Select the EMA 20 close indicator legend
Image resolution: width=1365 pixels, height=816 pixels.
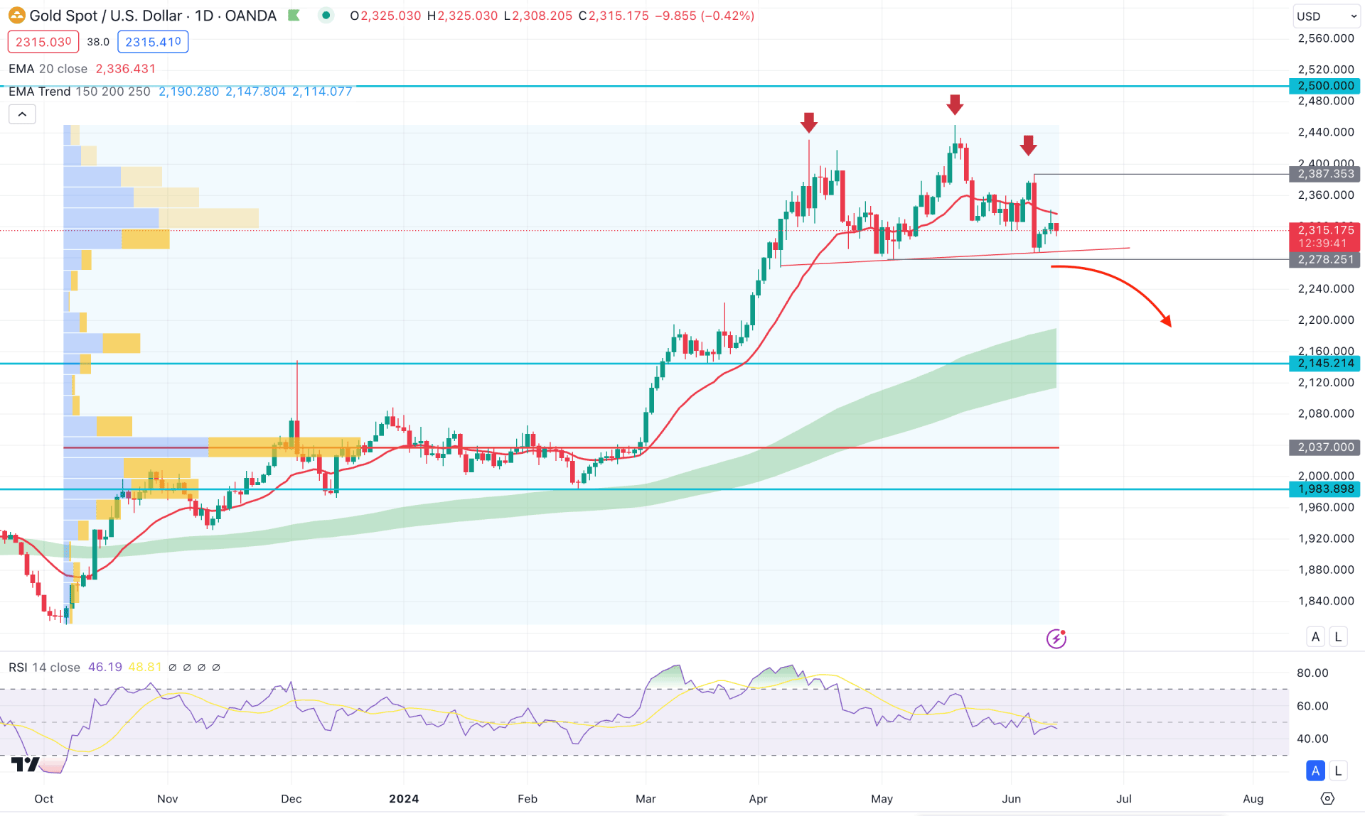48,69
